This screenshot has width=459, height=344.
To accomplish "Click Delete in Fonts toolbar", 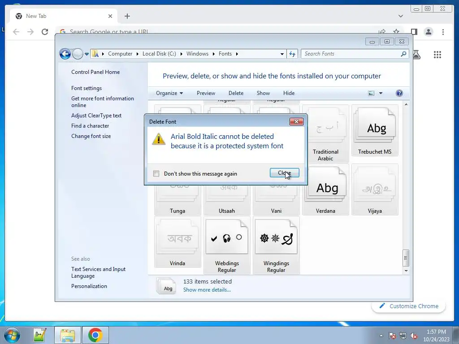I will pos(236,93).
